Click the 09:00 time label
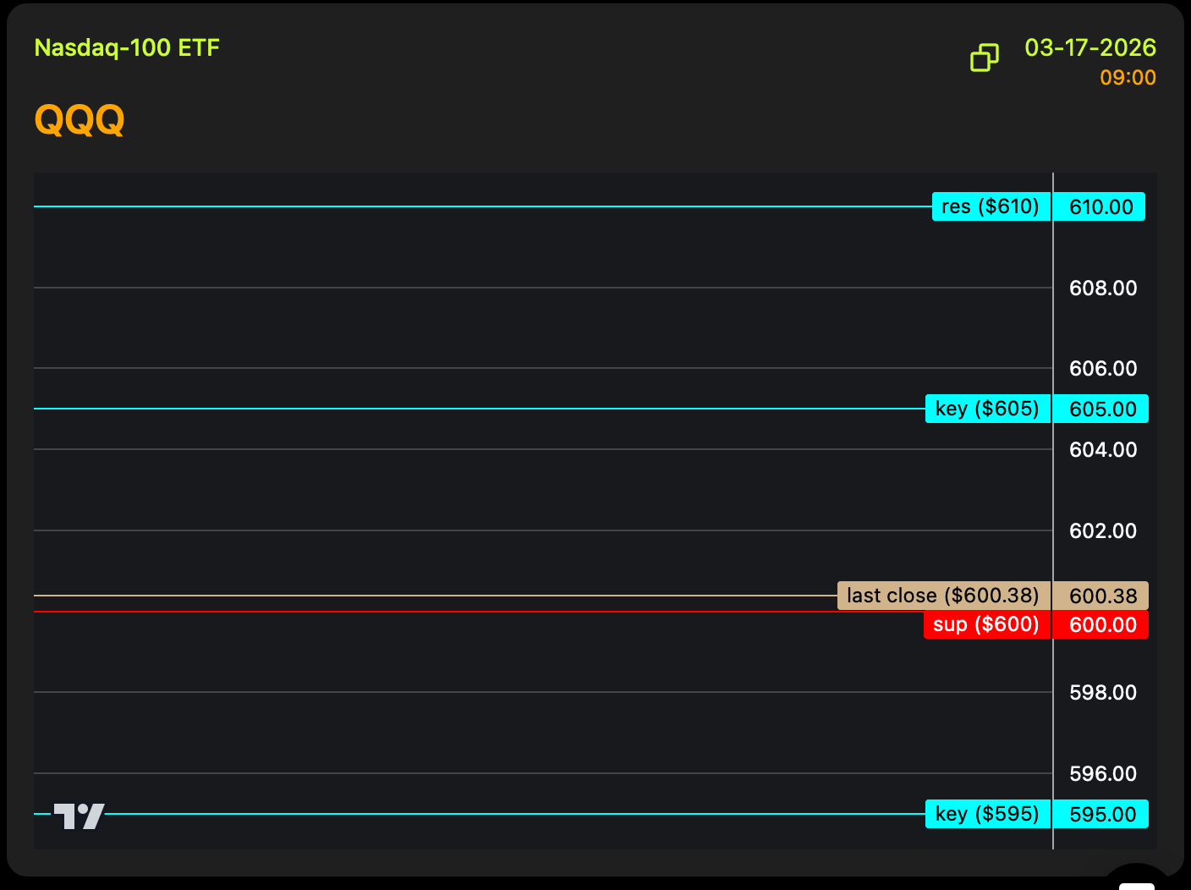Viewport: 1191px width, 890px height. (x=1127, y=78)
